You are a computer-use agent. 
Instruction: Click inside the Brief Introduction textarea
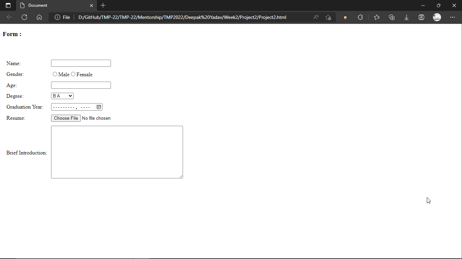point(117,152)
